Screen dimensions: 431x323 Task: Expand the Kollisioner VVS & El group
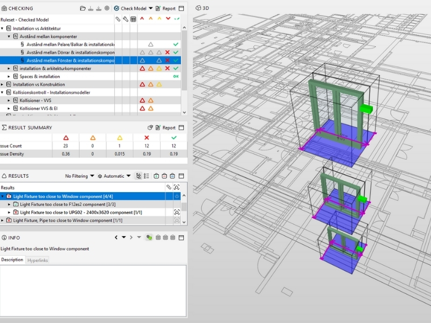coord(9,109)
